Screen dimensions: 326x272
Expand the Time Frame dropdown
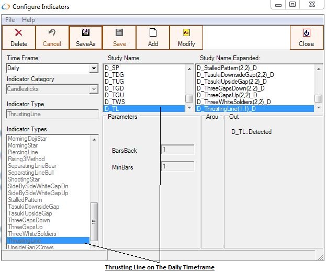pos(94,69)
